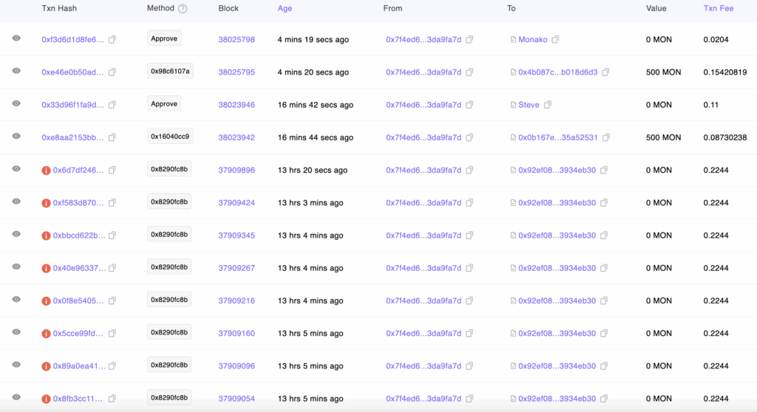Toggle eye preview for 0xe46e0b50ad transaction

(x=16, y=71)
